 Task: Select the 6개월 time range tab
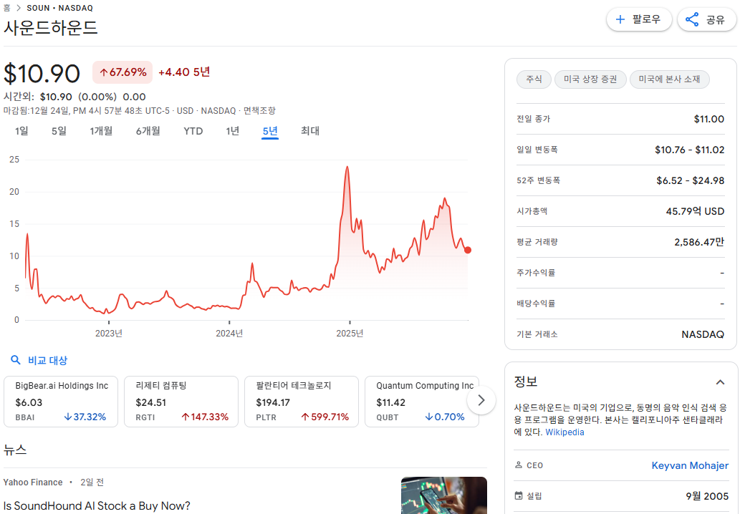148,131
